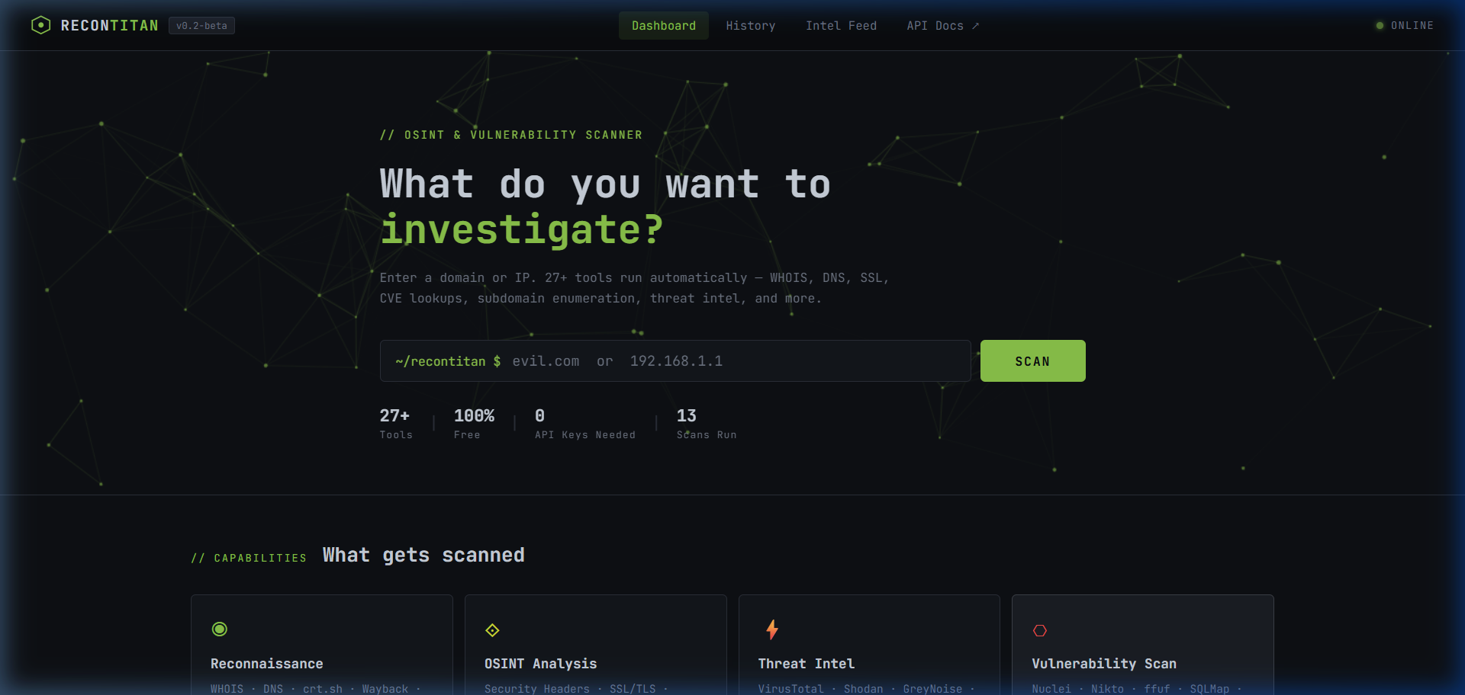Click the green Reconnaissance target icon

[220, 629]
